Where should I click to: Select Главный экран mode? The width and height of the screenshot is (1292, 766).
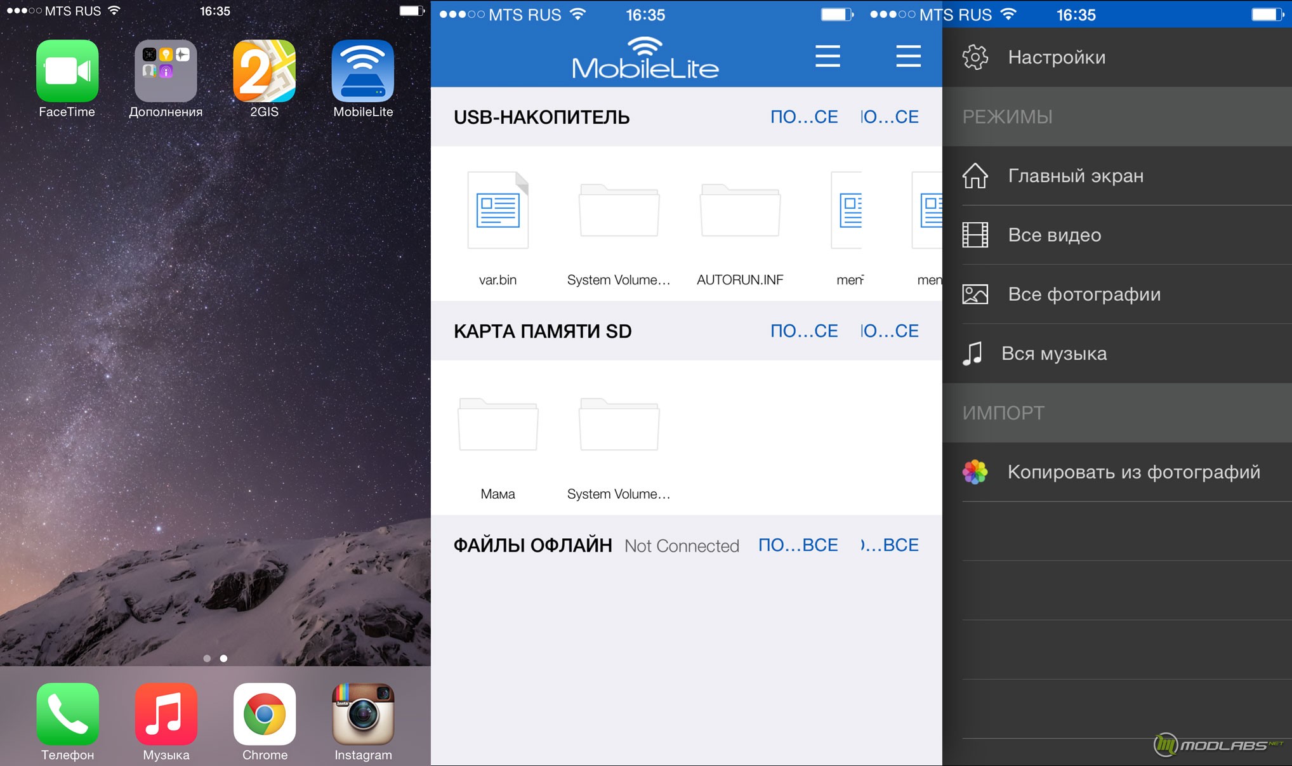click(1117, 176)
